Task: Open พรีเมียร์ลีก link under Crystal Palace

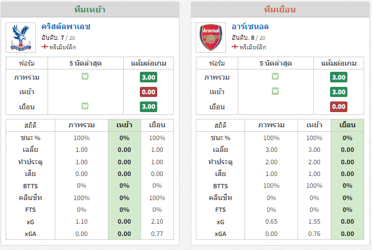Action: click(63, 47)
